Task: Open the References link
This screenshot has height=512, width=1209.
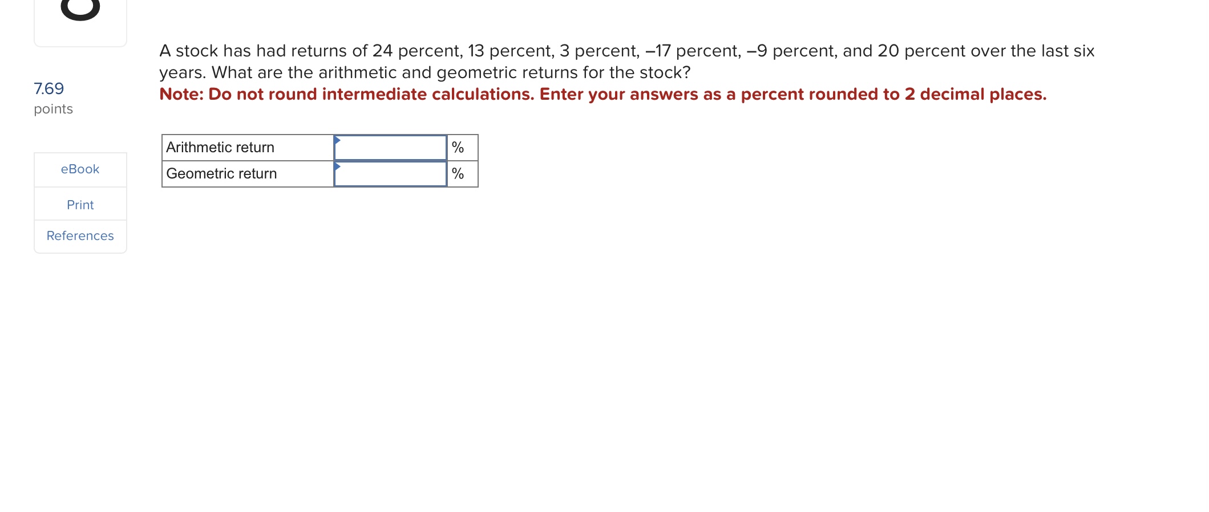Action: 80,235
